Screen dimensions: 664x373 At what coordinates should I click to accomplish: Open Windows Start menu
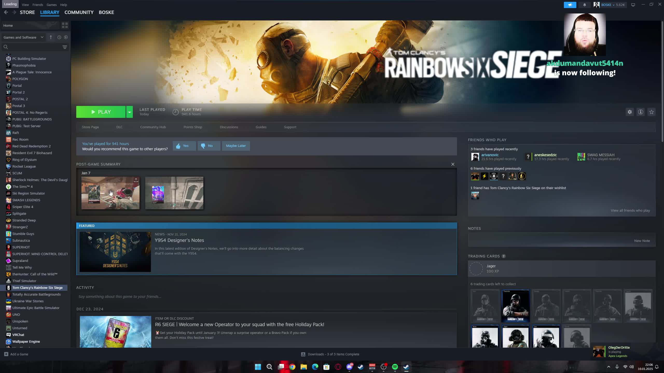click(x=258, y=367)
